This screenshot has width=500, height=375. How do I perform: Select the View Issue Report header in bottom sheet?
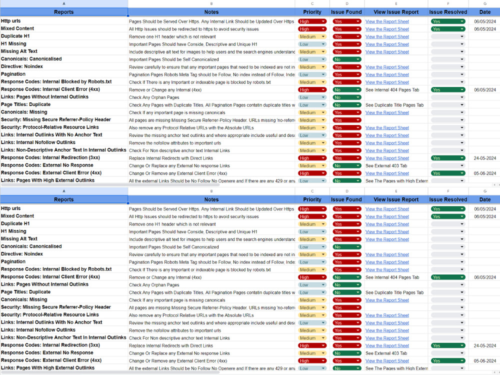click(x=396, y=199)
